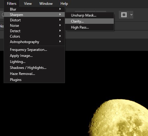Open the Plugins entry

point(34,80)
